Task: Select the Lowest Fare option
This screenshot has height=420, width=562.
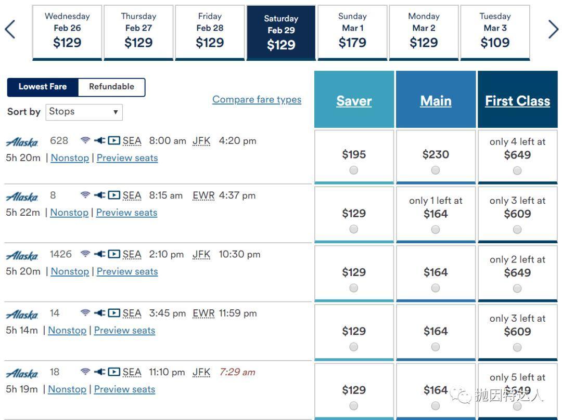Action: pos(43,87)
